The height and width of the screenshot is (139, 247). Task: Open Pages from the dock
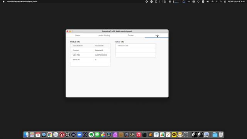tap(168, 135)
